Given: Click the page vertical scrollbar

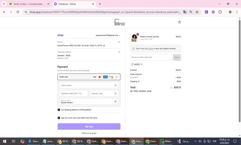Looking at the screenshot, I should [239, 71].
